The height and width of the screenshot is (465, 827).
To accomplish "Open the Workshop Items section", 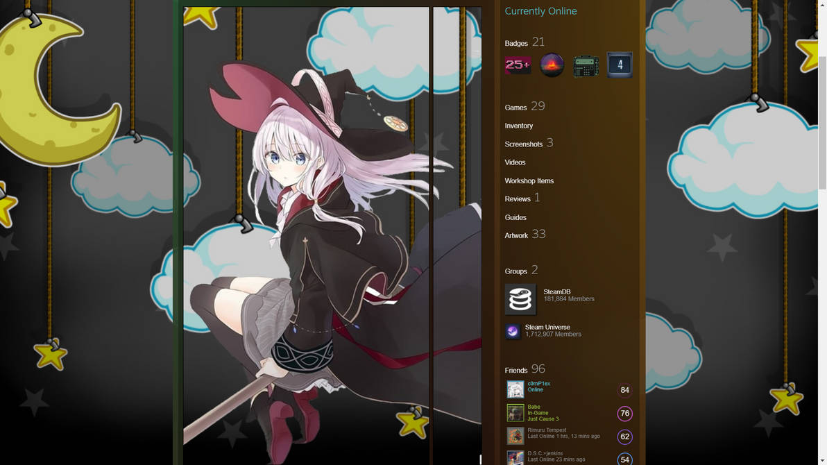I will (x=529, y=180).
